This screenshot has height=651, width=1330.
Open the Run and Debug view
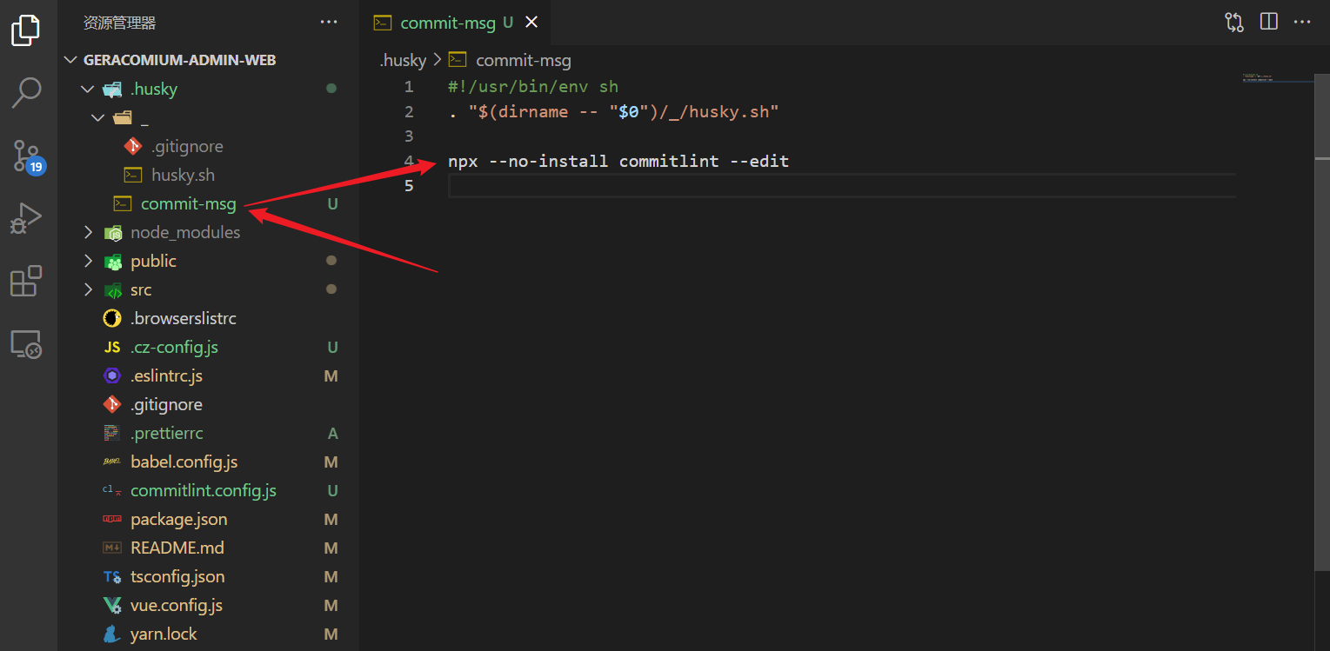(26, 218)
